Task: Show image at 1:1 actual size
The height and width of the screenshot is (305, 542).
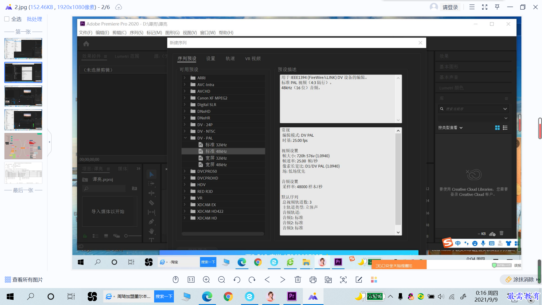Action: pyautogui.click(x=191, y=280)
